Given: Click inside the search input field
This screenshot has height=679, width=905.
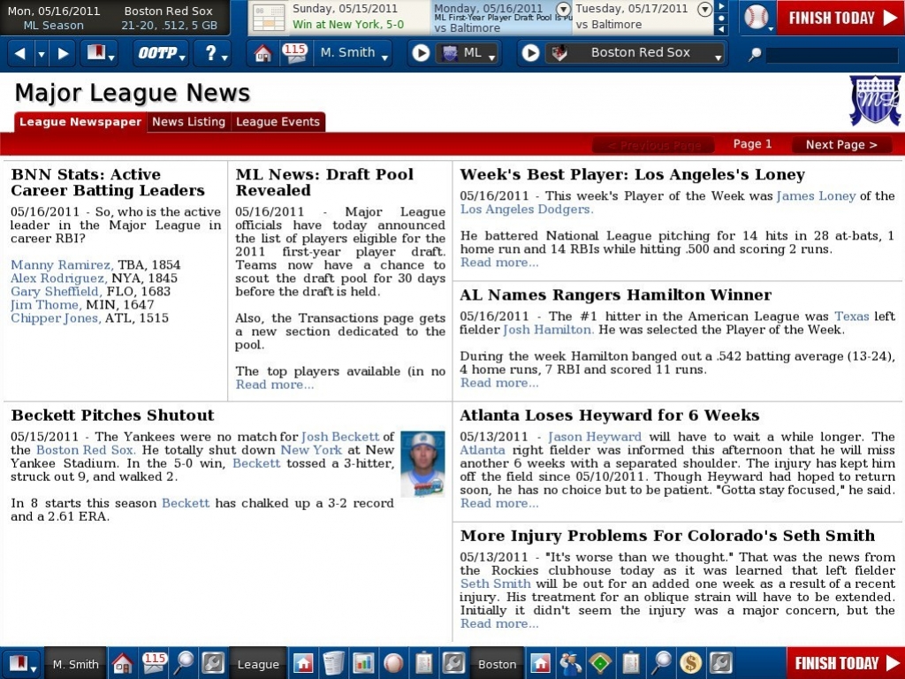Looking at the screenshot, I should coord(831,55).
